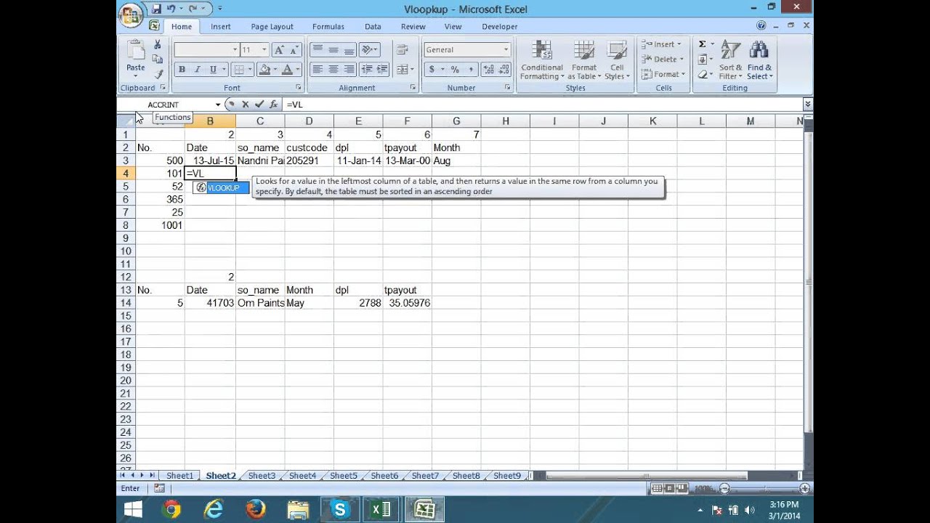The width and height of the screenshot is (930, 523).
Task: Select VLOOKUP from the autocomplete list
Action: 221,188
